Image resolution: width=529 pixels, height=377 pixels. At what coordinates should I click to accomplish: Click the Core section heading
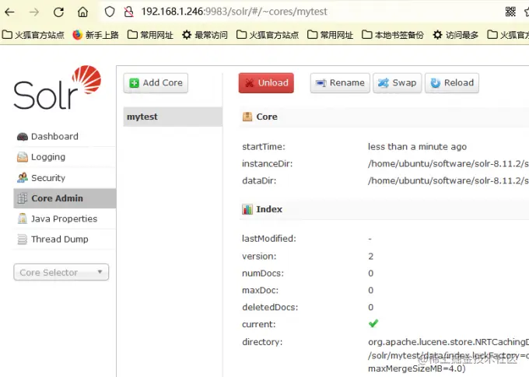tap(267, 117)
